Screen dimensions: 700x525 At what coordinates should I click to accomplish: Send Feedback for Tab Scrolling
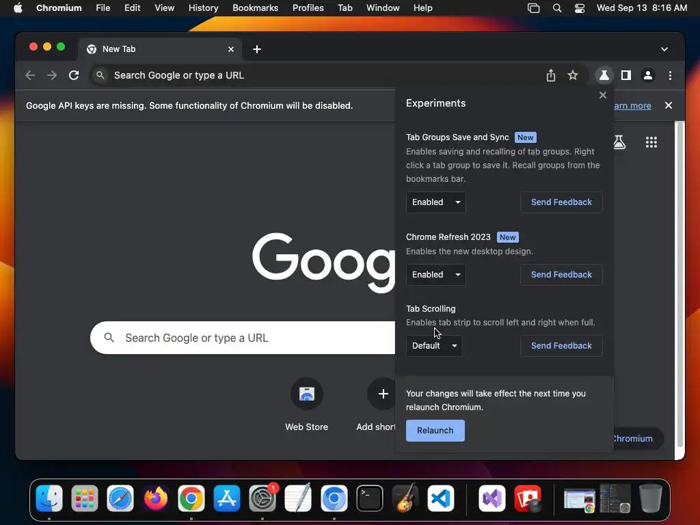[561, 346]
